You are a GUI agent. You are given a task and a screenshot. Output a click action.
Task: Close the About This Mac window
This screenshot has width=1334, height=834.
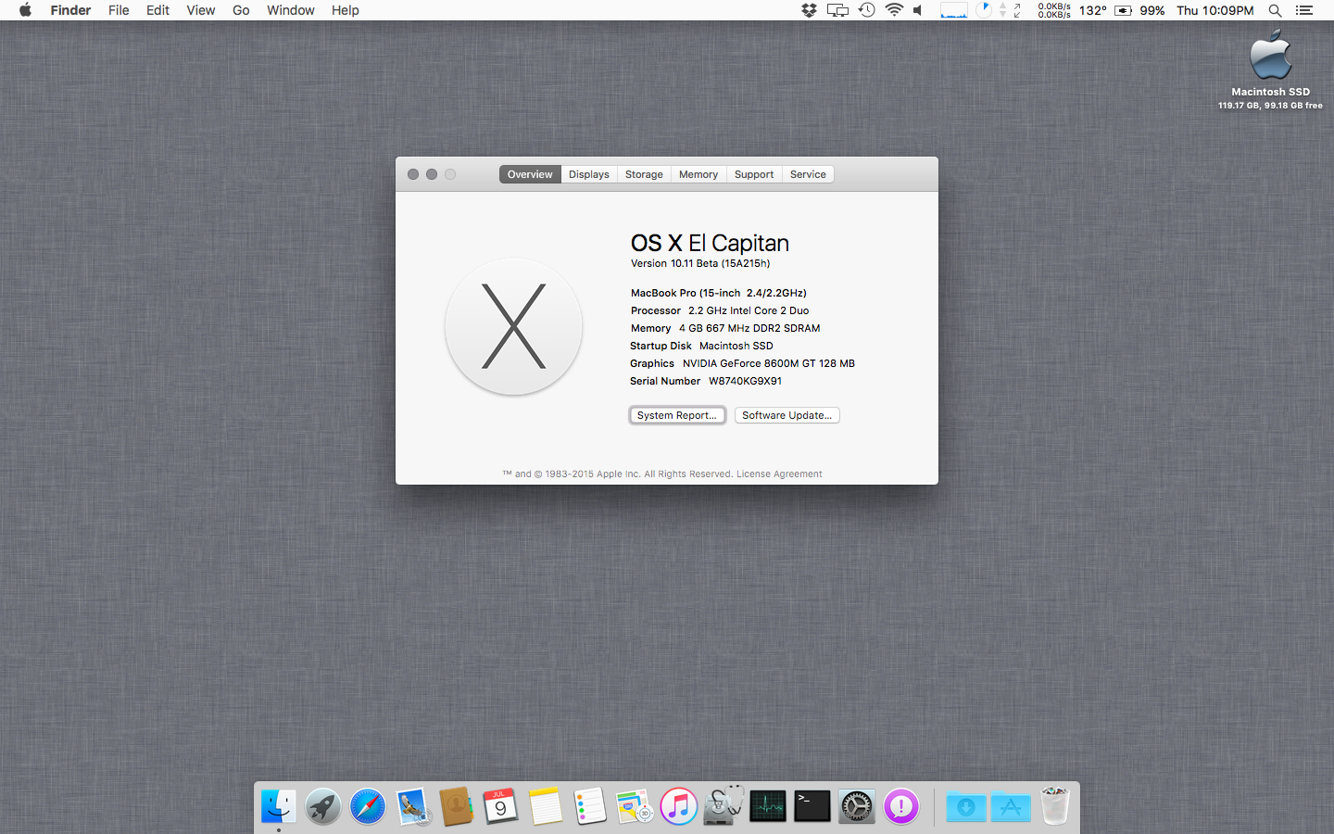point(413,174)
